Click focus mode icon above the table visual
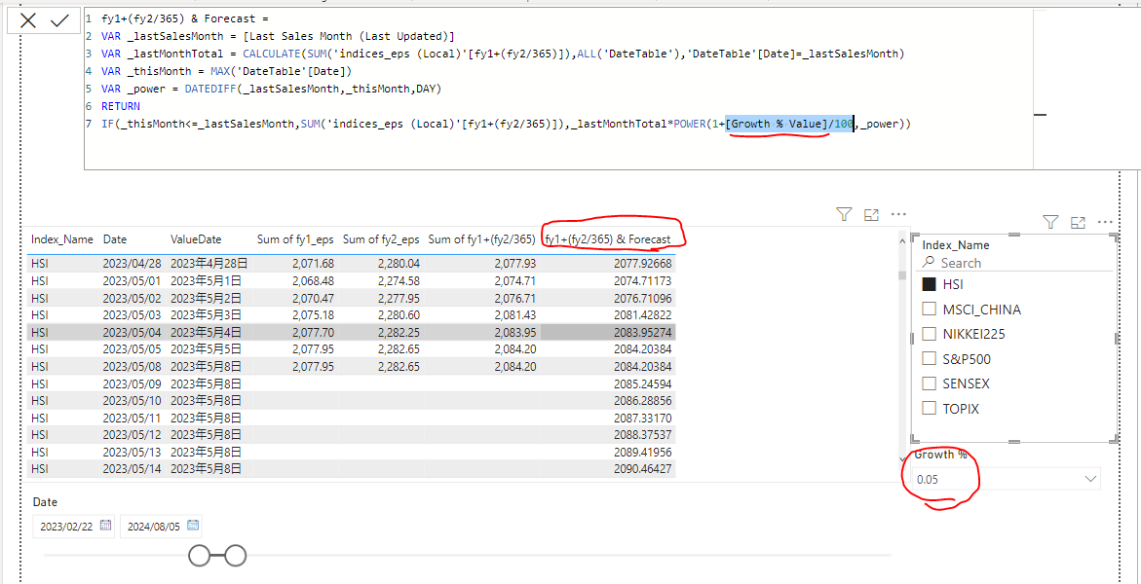The image size is (1141, 584). click(x=871, y=214)
